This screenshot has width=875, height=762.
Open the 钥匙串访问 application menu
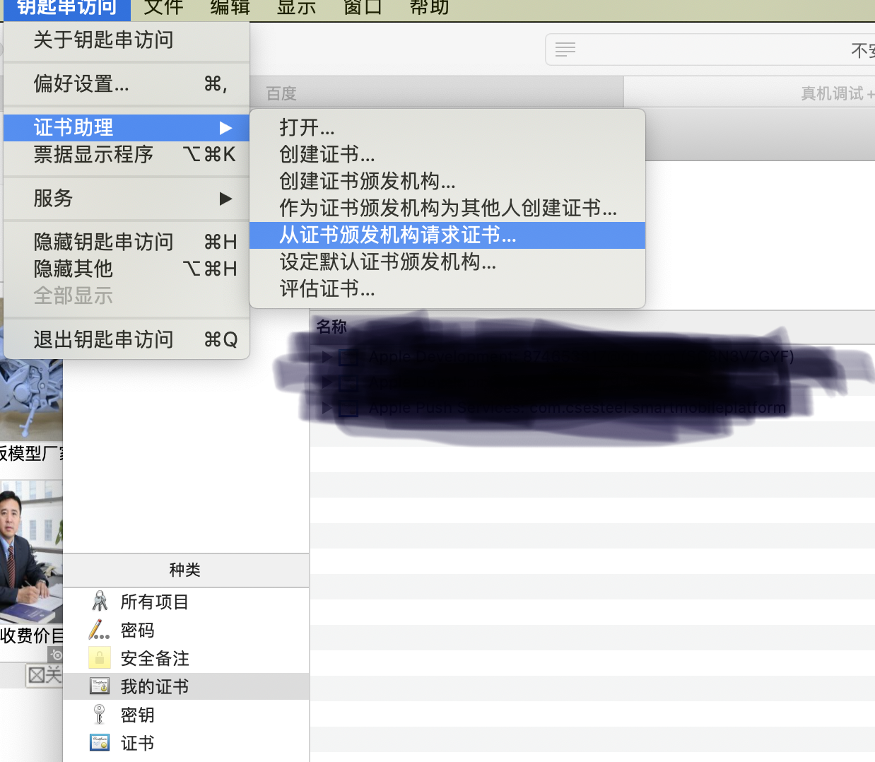tap(66, 8)
